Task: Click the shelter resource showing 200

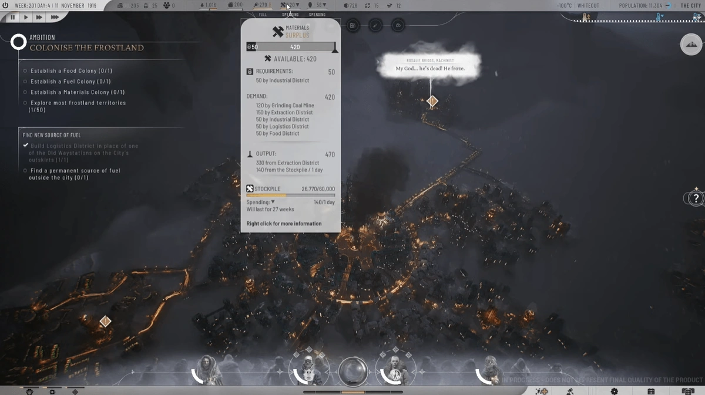Action: (x=235, y=5)
